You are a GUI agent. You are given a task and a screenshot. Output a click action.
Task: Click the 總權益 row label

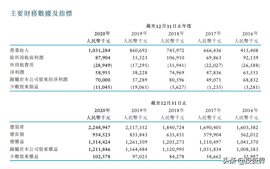pyautogui.click(x=17, y=142)
